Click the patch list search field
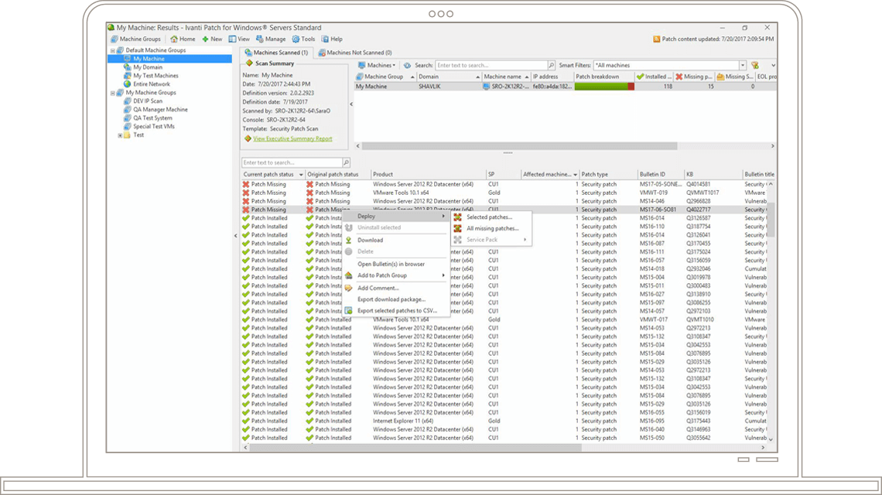Image resolution: width=882 pixels, height=495 pixels. [292, 162]
